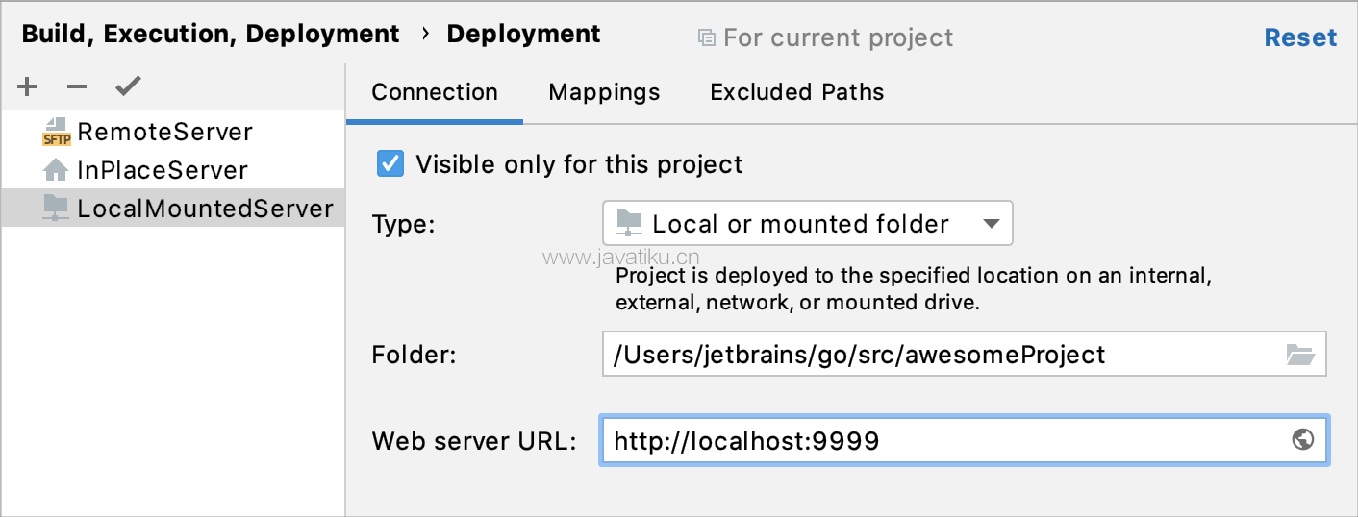Click the Web server URL field
Viewport: 1358px width, 517px height.
click(964, 440)
